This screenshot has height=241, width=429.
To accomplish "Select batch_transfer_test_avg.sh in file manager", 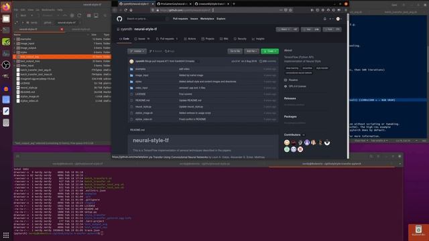I will tap(36, 70).
